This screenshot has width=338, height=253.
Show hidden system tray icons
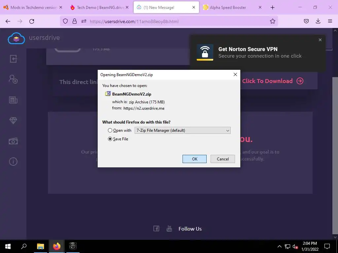[279, 246]
